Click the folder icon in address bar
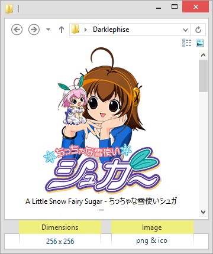 click(76, 30)
